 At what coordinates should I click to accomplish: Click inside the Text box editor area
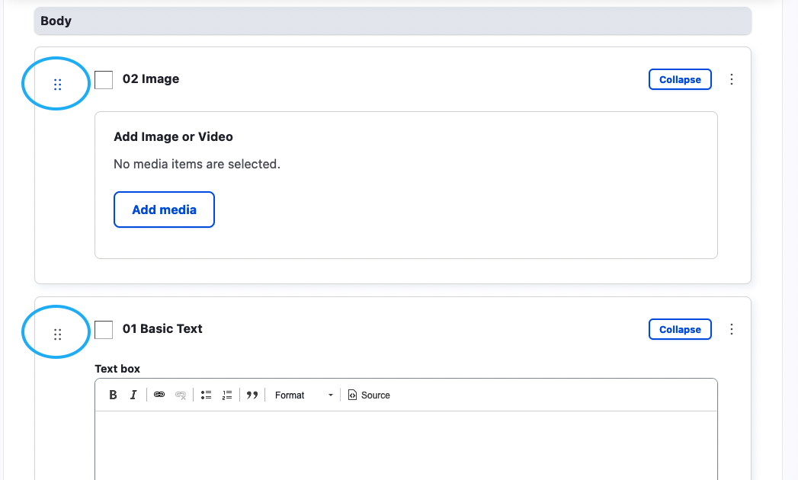(406, 446)
